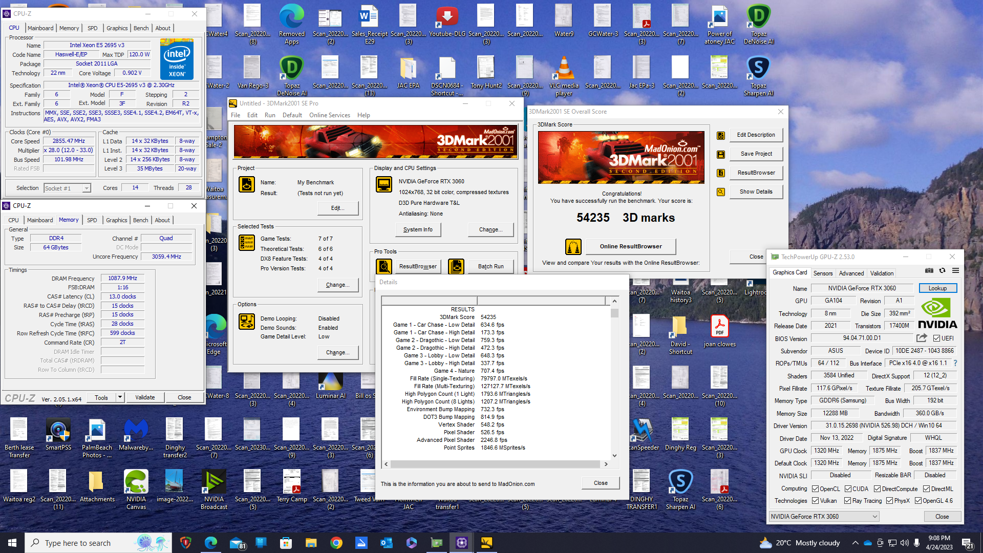This screenshot has height=553, width=983.
Task: Click the Options section icon in 3DMark2001
Action: (x=247, y=322)
